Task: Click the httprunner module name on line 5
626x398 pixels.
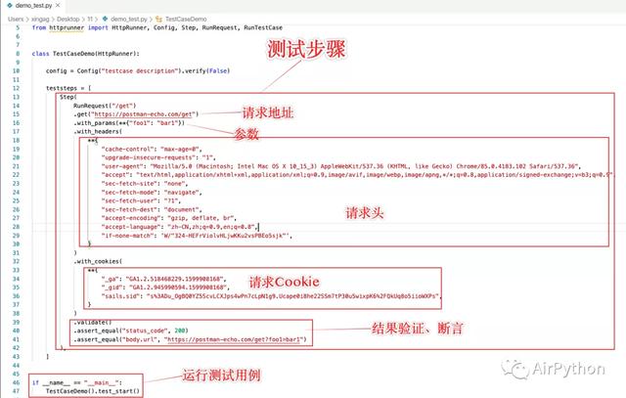Action: pyautogui.click(x=67, y=27)
